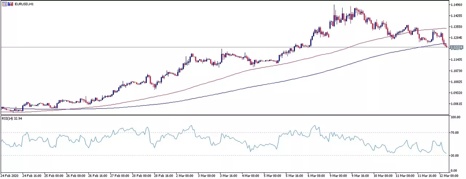Click the 26 Feb 16:00 time label
466x179 pixels.
(98, 175)
